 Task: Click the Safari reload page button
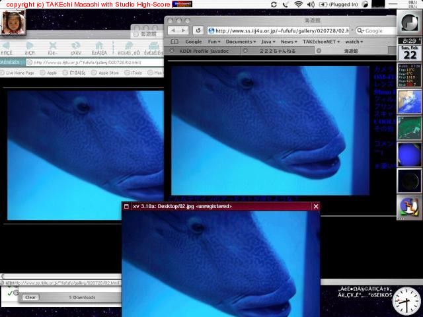coord(198,30)
